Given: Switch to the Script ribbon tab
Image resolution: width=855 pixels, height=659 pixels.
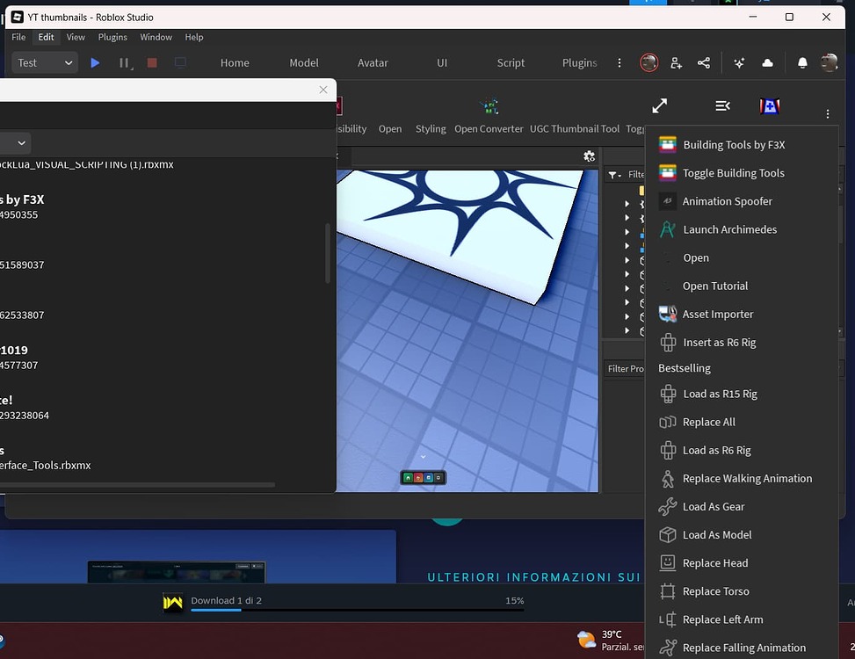Looking at the screenshot, I should [x=511, y=62].
